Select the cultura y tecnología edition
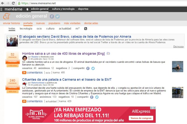Viewport: 187px width, 124px height. coord(63,9)
